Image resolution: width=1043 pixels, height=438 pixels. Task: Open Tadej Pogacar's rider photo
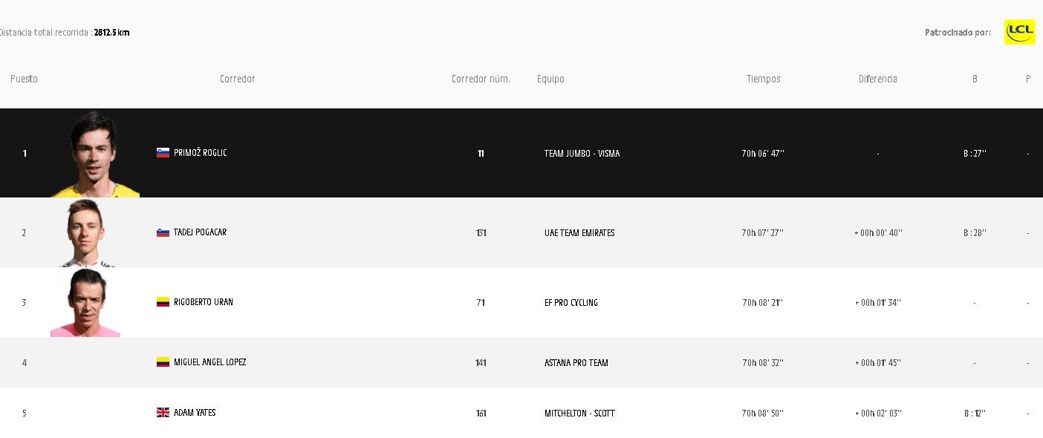pyautogui.click(x=85, y=233)
